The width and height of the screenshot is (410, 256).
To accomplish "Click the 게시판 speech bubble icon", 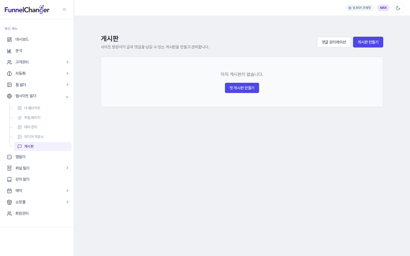I will tap(20, 146).
